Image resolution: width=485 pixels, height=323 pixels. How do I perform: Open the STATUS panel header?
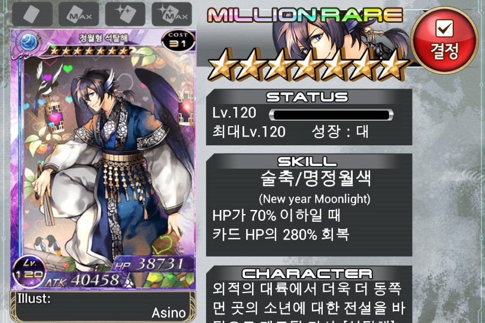(x=307, y=97)
